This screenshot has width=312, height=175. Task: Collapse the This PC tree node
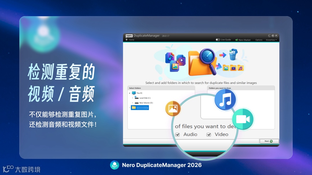(x=129, y=93)
